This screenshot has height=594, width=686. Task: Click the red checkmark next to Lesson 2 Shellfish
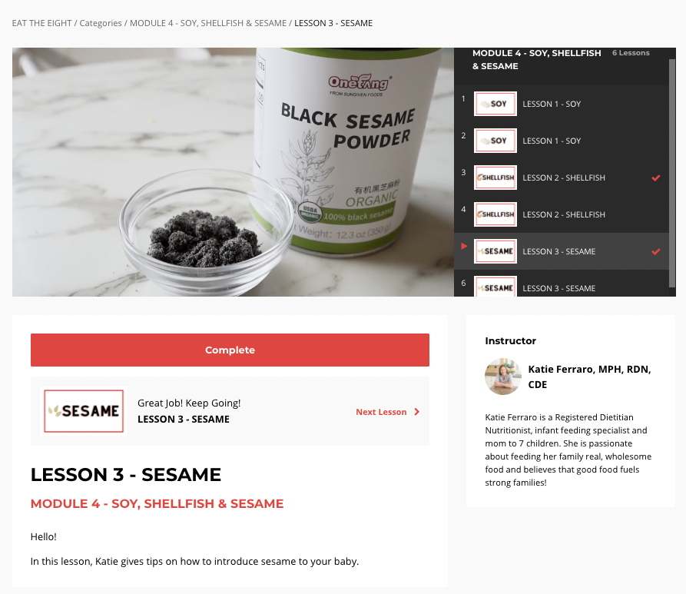(655, 178)
